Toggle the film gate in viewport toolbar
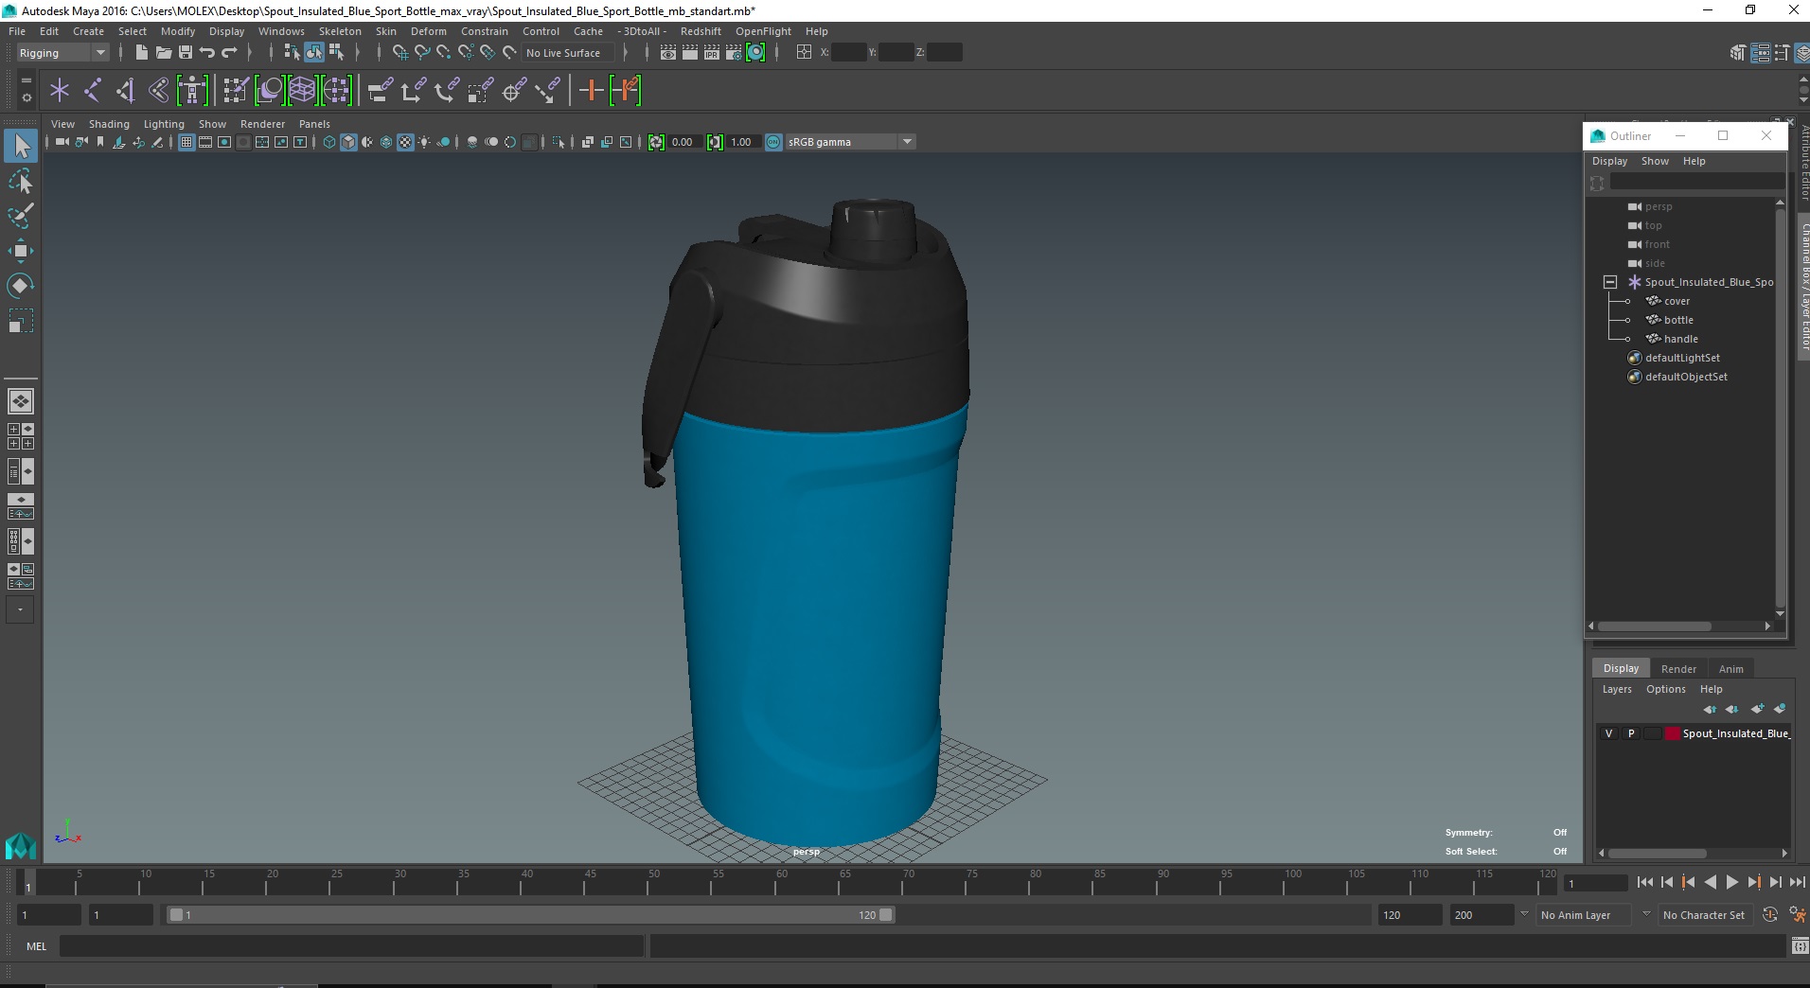Image resolution: width=1810 pixels, height=988 pixels. pos(205,142)
